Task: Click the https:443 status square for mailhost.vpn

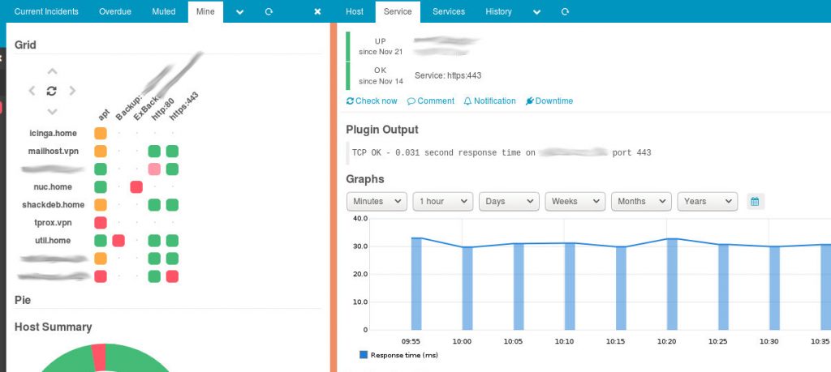Action: pyautogui.click(x=172, y=152)
